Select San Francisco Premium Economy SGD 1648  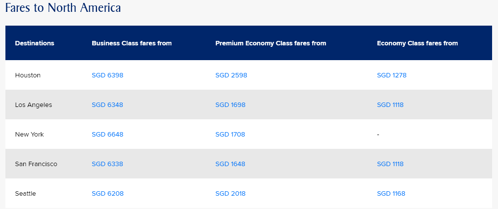coord(230,164)
